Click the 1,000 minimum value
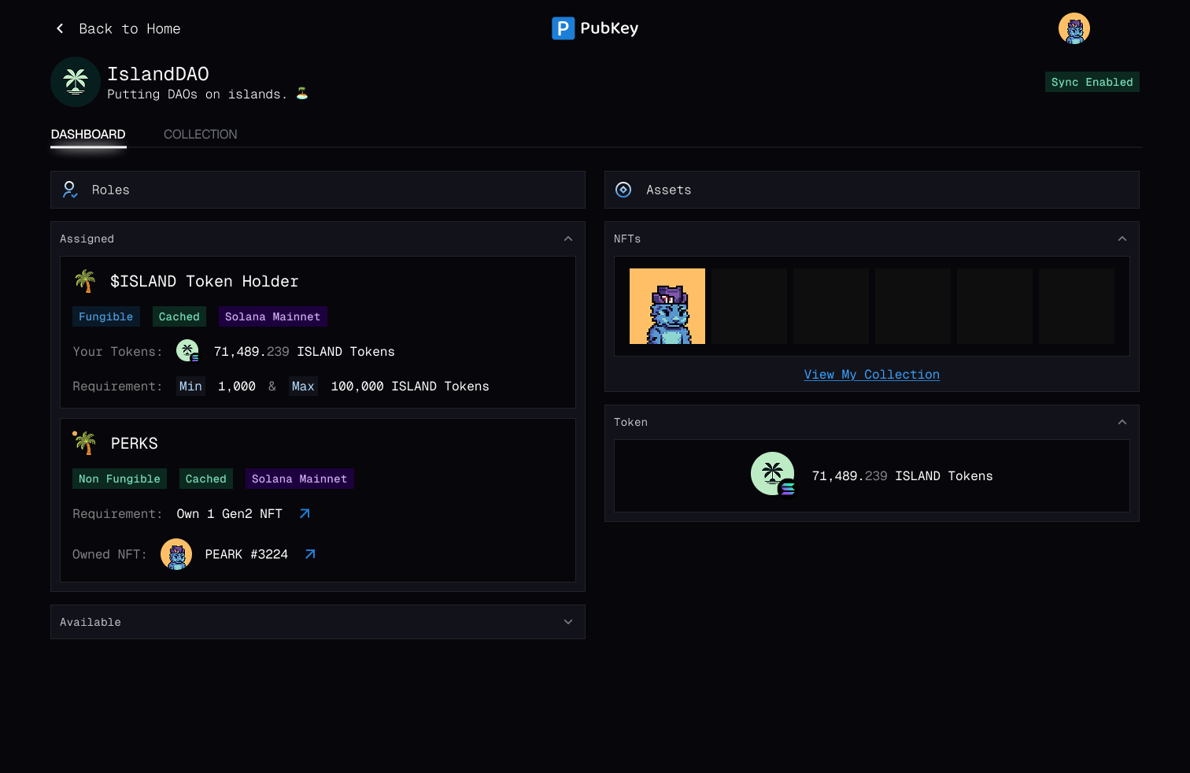Image resolution: width=1190 pixels, height=773 pixels. [x=237, y=386]
